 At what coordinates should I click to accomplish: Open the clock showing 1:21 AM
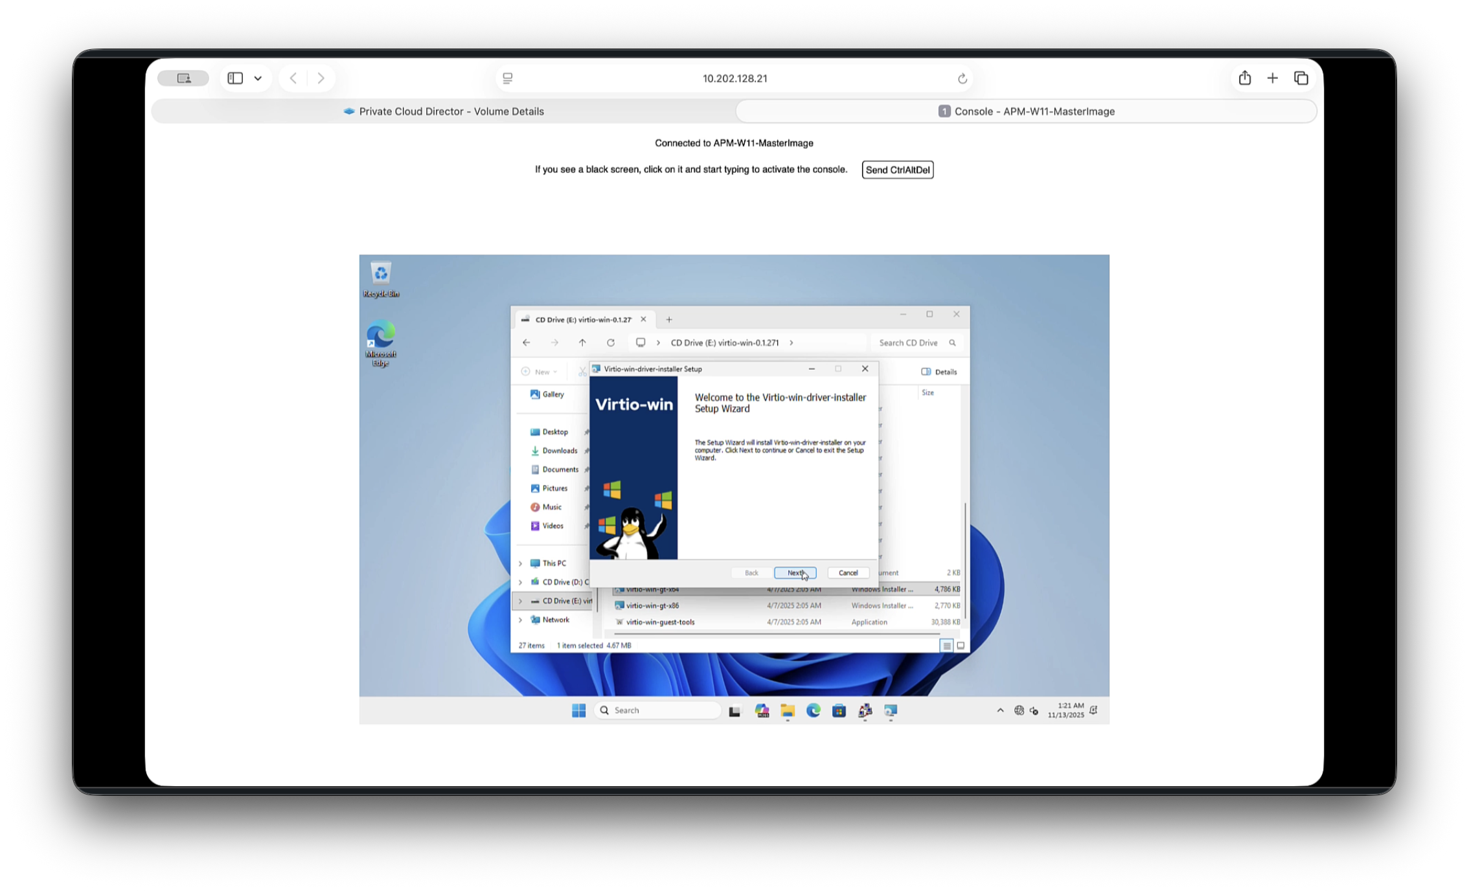(x=1065, y=710)
